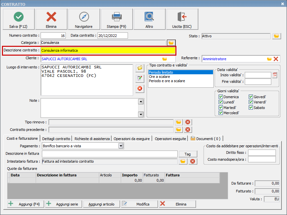Switch to Operazioni da eseguire tab

[132, 139]
